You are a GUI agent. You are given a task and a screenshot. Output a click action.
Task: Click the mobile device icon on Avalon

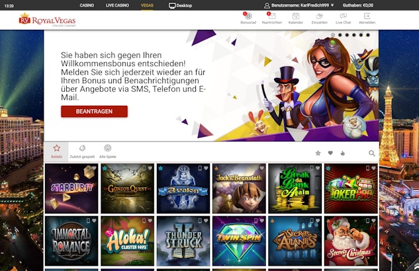tap(200, 168)
